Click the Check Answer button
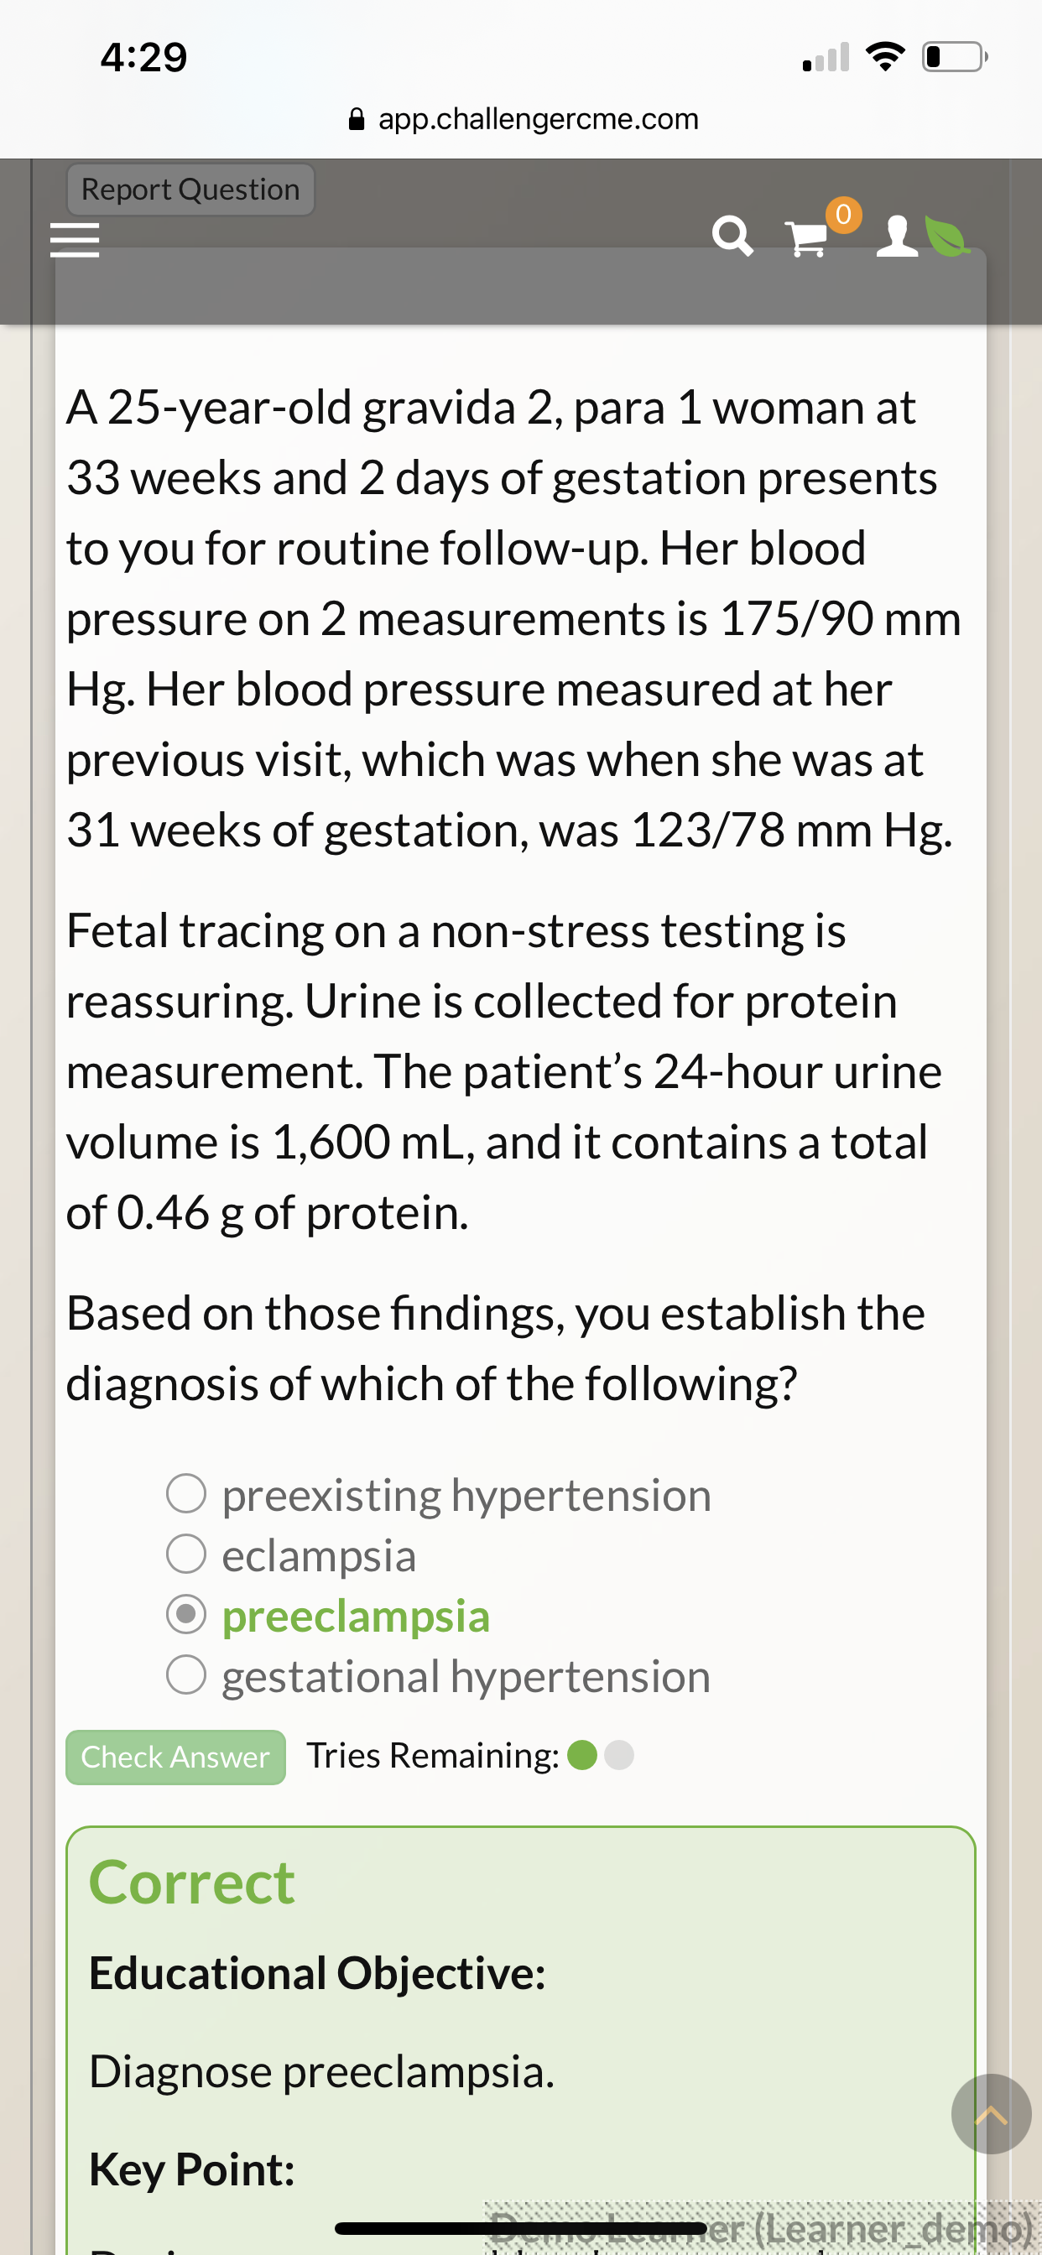 (176, 1757)
